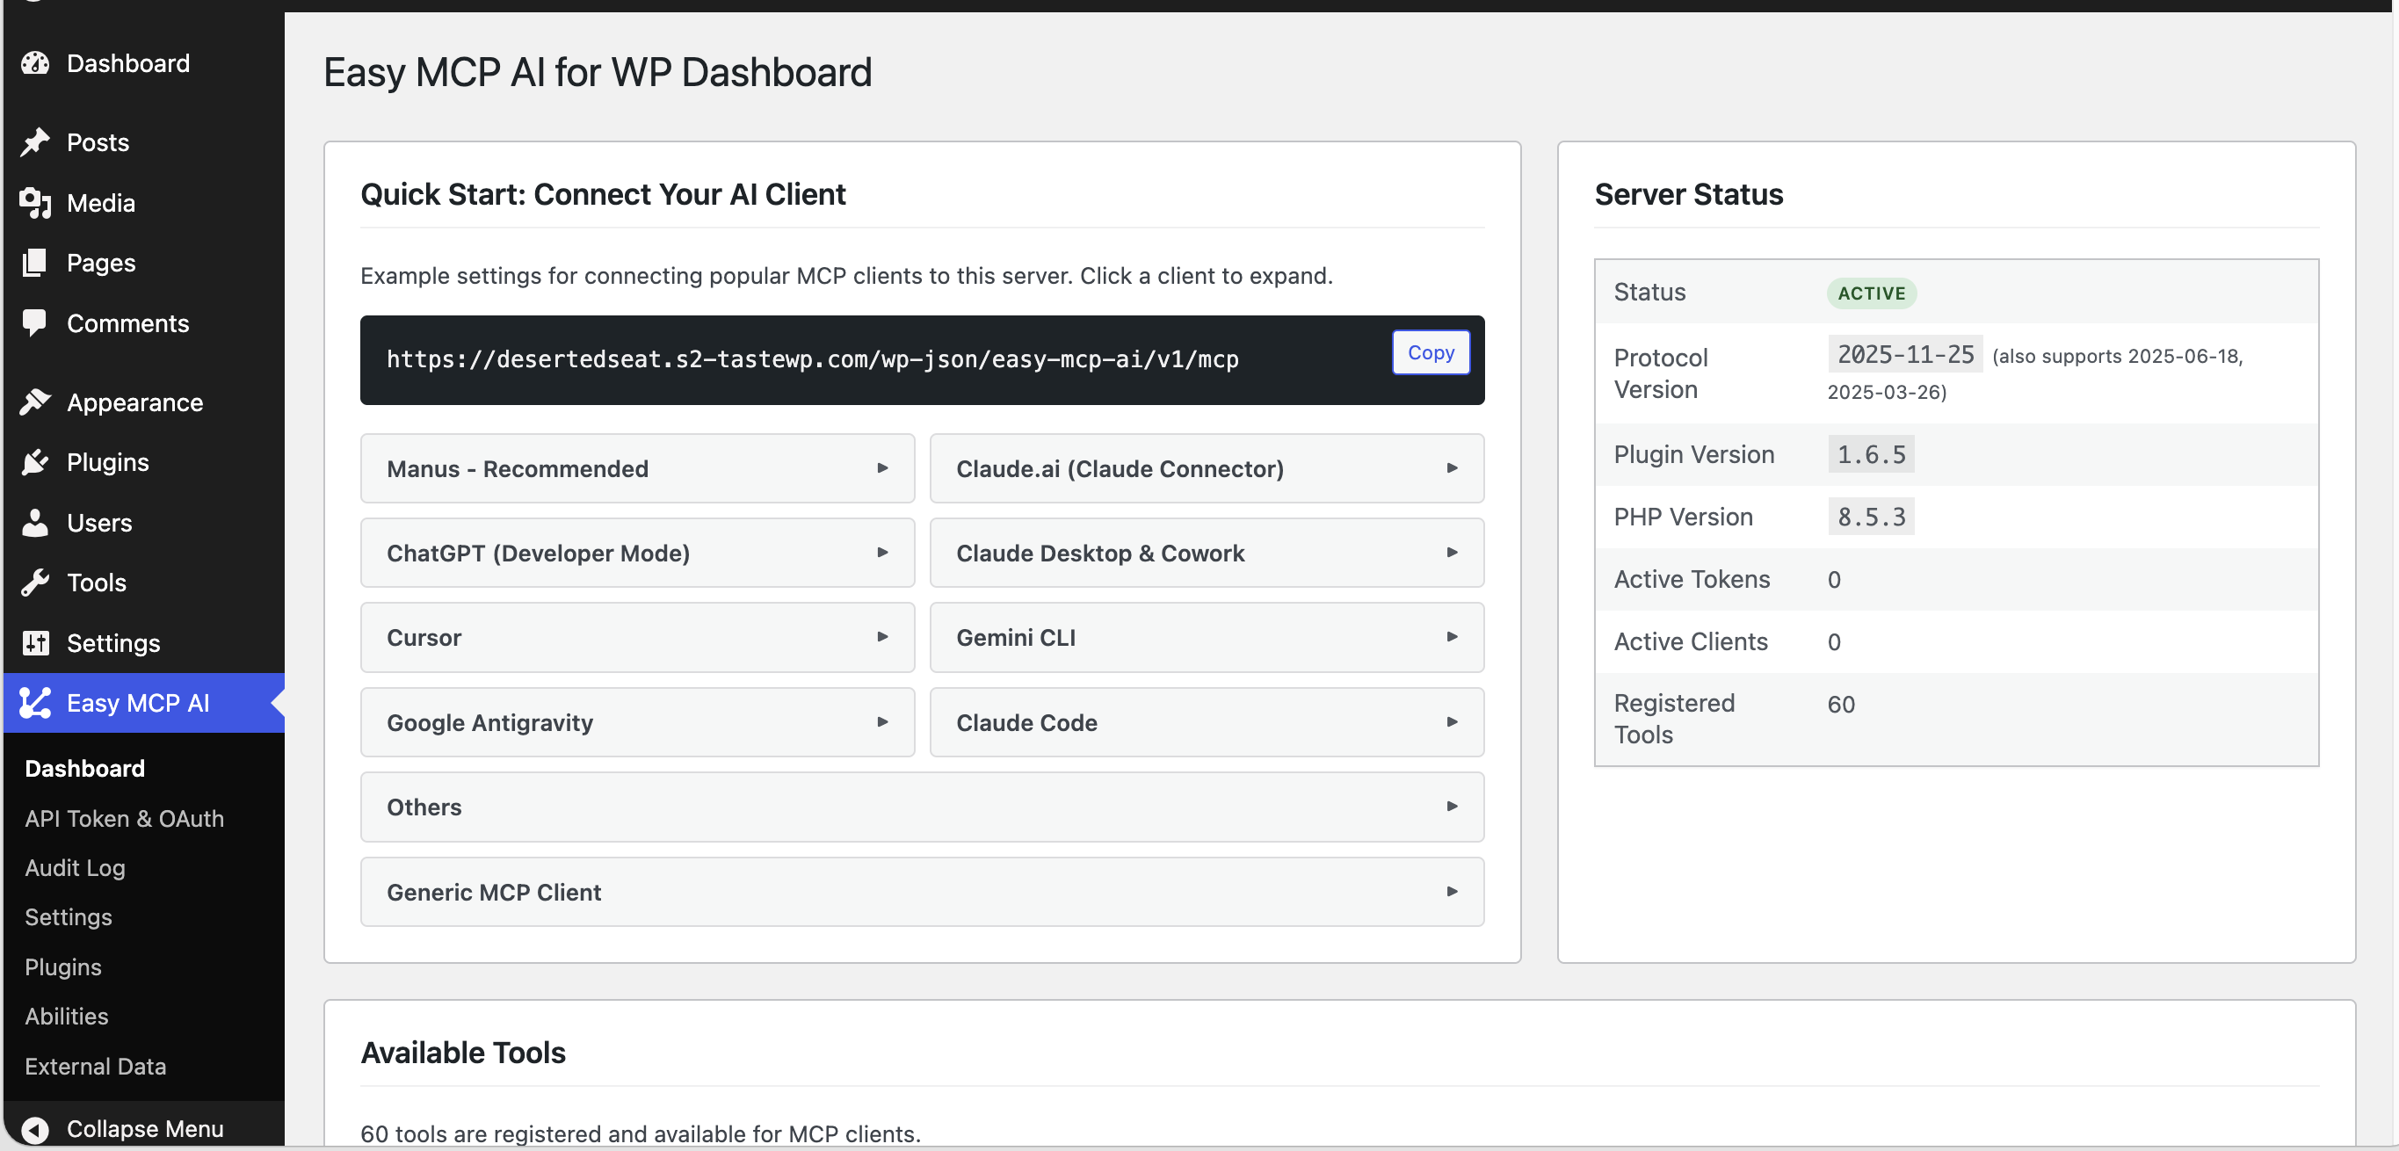
Task: Click the Active Clients label
Action: tap(1691, 641)
